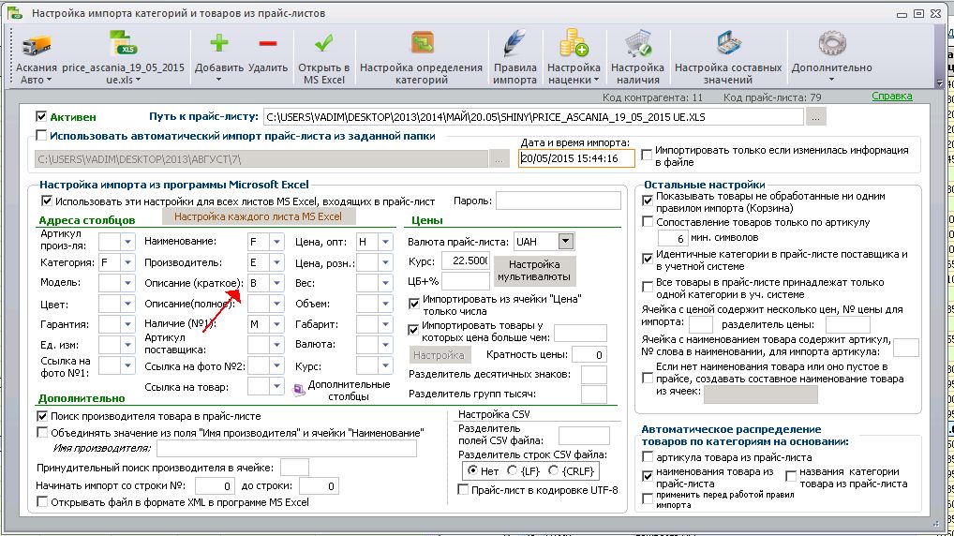Open Дополнительно gear toolbar menu

(x=832, y=44)
